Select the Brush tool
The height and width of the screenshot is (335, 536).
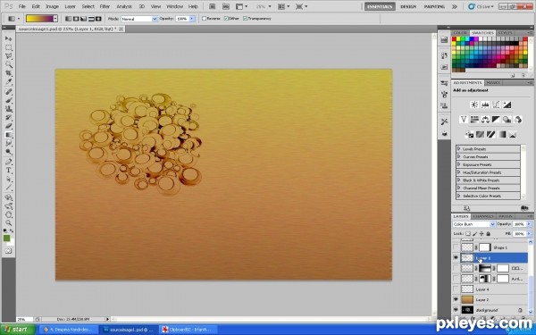[x=9, y=100]
